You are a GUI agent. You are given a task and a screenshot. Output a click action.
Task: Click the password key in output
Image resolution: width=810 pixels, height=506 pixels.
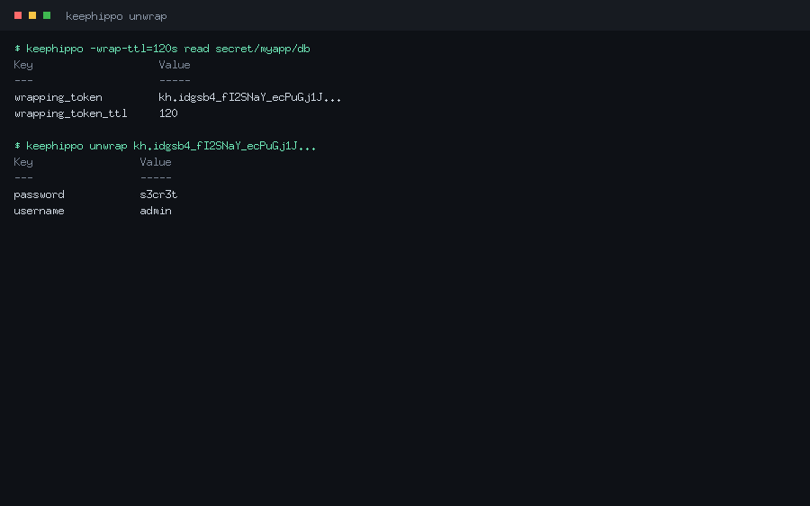click(x=40, y=194)
